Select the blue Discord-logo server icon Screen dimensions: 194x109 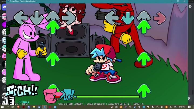[x=4, y=40]
